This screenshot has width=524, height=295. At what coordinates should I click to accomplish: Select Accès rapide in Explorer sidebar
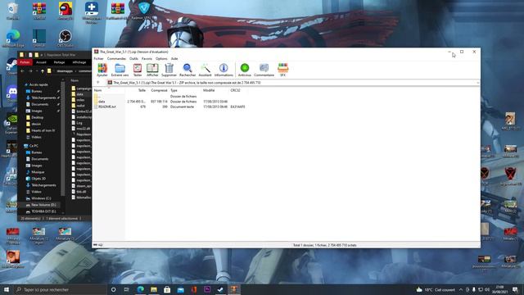click(x=38, y=84)
